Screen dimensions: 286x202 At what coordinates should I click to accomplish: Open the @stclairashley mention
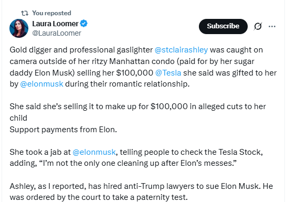181,50
